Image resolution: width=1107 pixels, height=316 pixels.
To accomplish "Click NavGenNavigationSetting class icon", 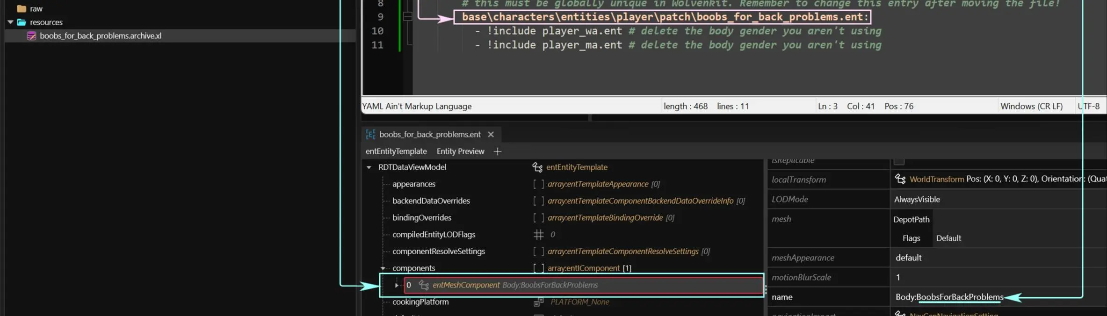I will click(900, 313).
